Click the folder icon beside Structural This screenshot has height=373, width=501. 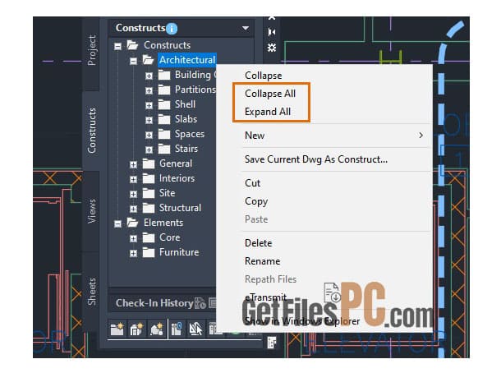149,208
